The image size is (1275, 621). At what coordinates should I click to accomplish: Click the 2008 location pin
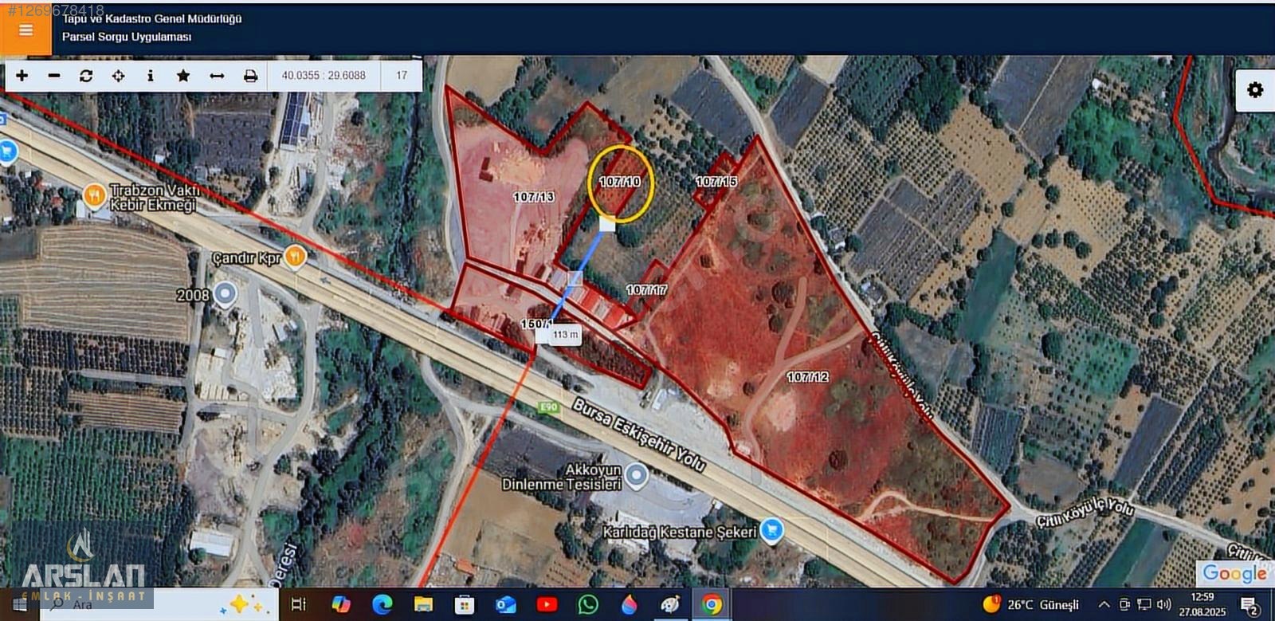tap(226, 294)
